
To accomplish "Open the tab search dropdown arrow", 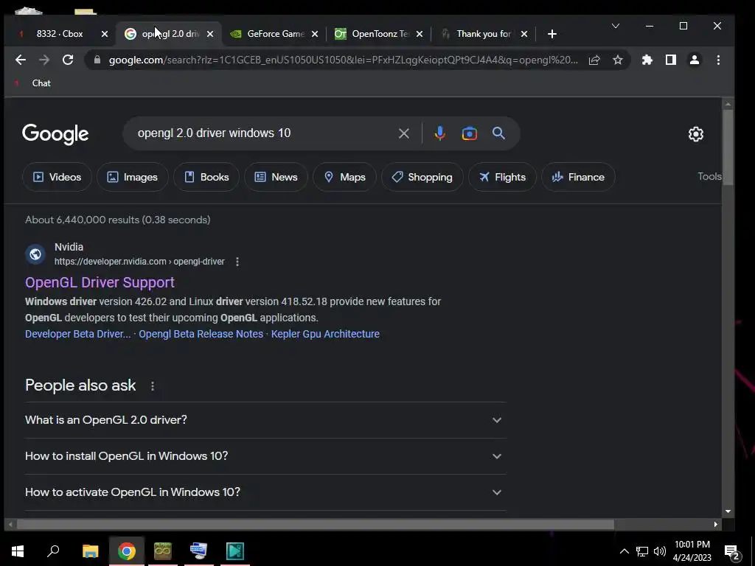I will (x=616, y=26).
